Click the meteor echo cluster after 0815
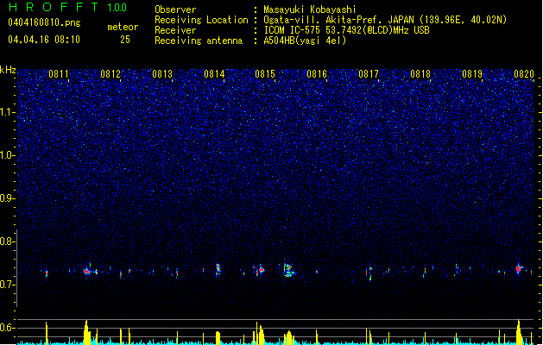The width and height of the screenshot is (543, 345). pyautogui.click(x=288, y=270)
